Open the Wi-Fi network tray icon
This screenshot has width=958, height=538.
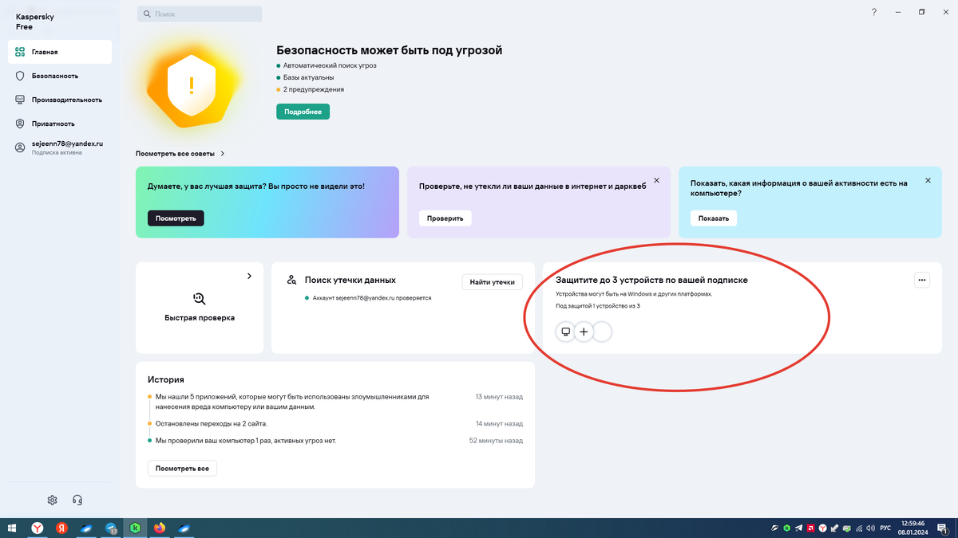(859, 528)
